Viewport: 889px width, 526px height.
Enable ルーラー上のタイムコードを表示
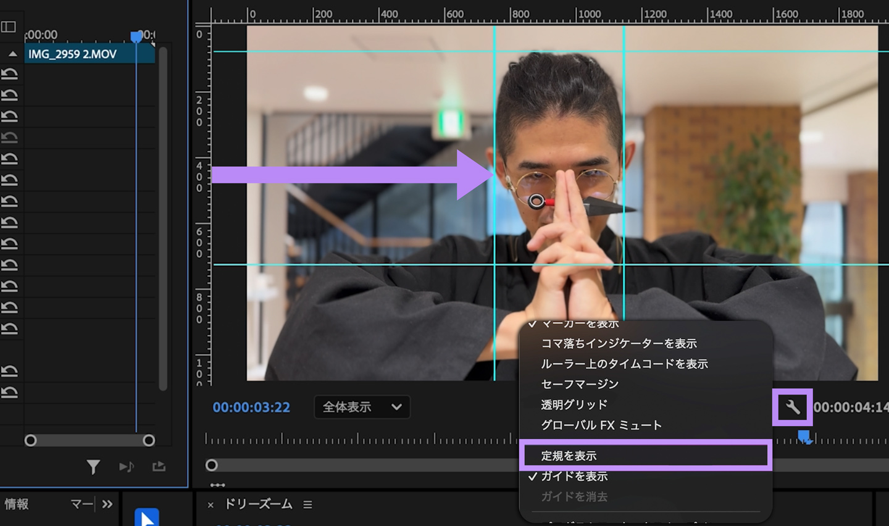click(624, 364)
